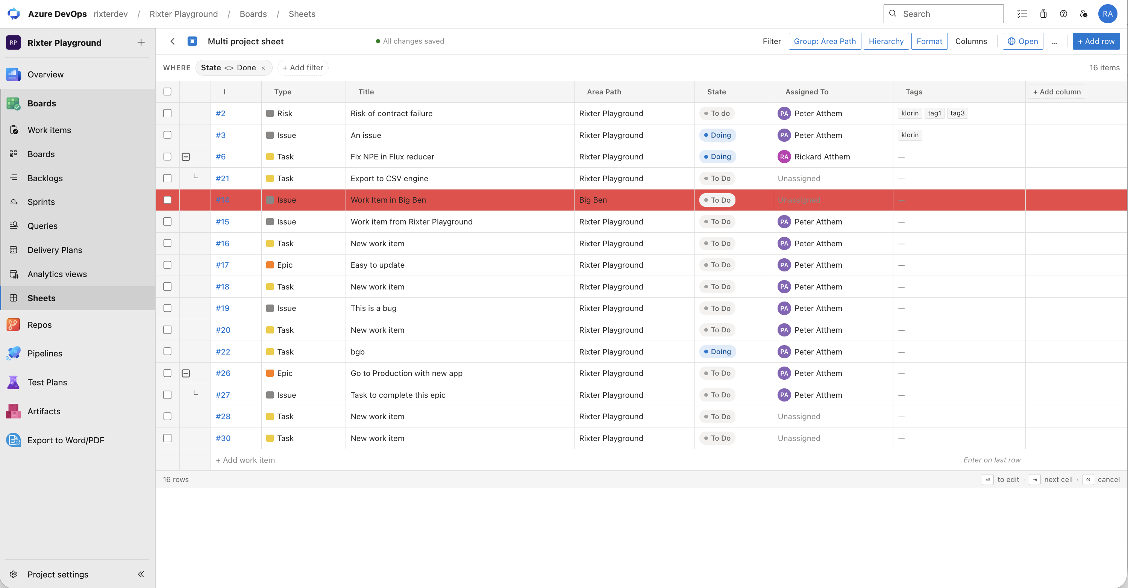1128x588 pixels.
Task: Open Project settings gear
Action: (14, 574)
